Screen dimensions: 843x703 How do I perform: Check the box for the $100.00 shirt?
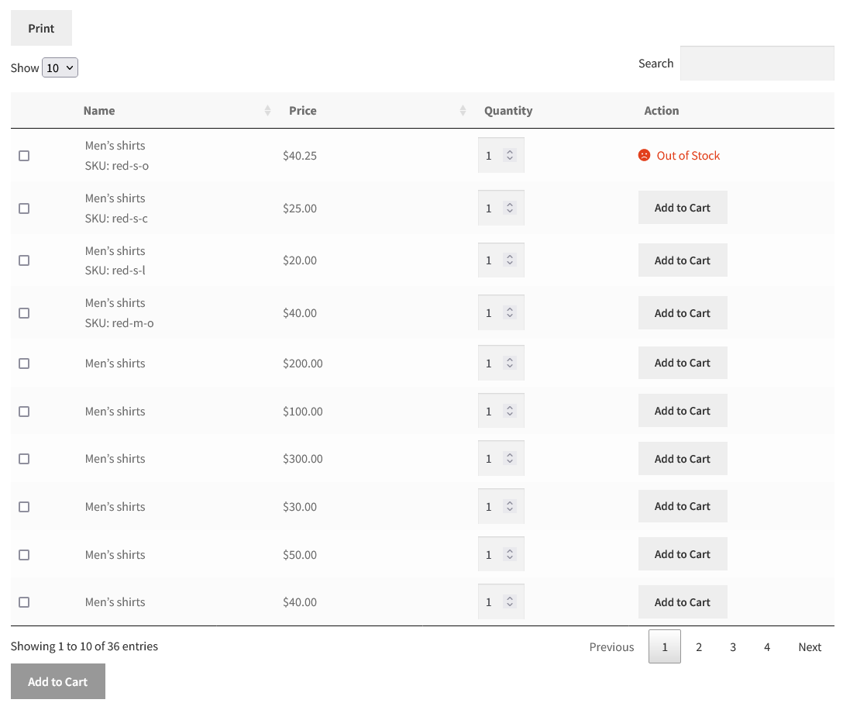(24, 412)
